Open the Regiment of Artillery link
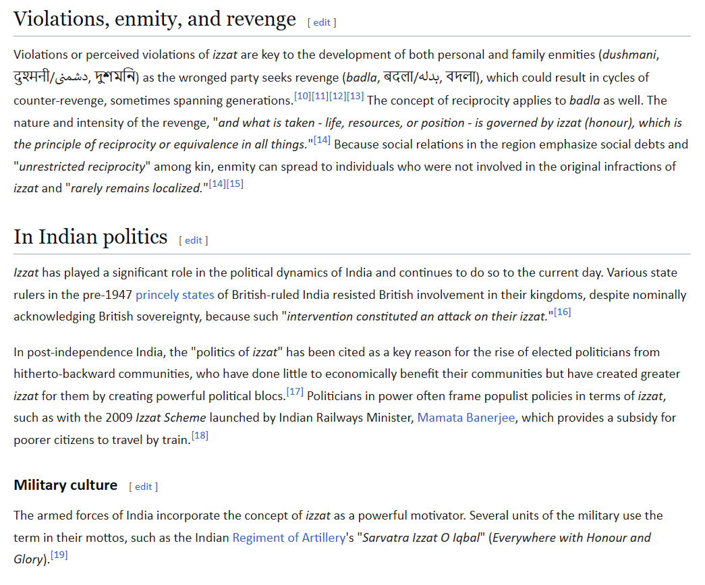Image resolution: width=705 pixels, height=585 pixels. 289,538
